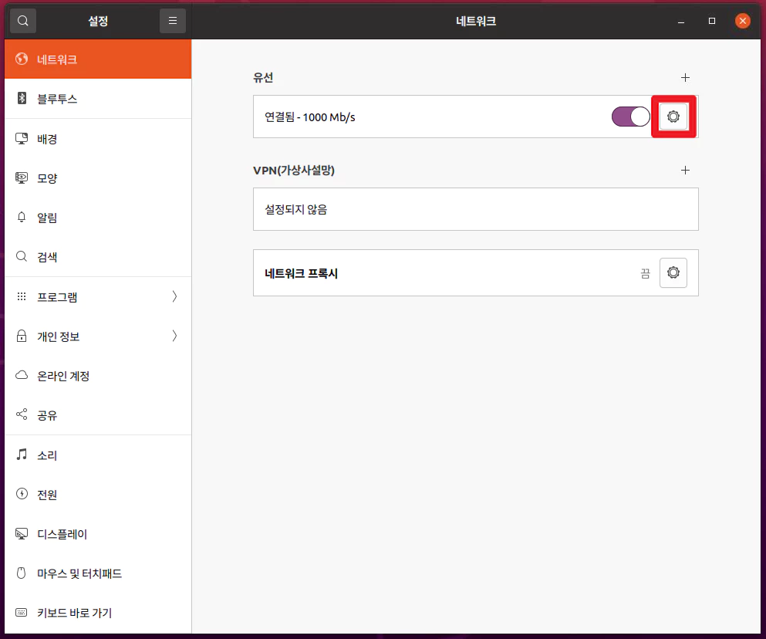Viewport: 766px width, 639px height.
Task: Click the Displays icon in the sidebar
Action: click(x=22, y=533)
